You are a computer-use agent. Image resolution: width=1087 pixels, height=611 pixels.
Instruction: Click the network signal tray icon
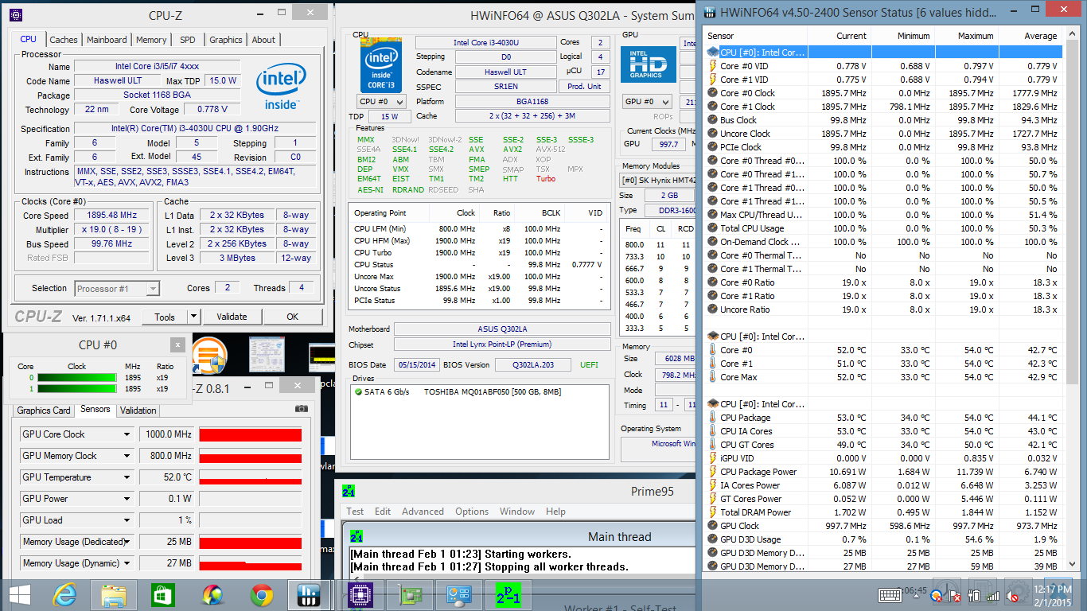coord(993,595)
